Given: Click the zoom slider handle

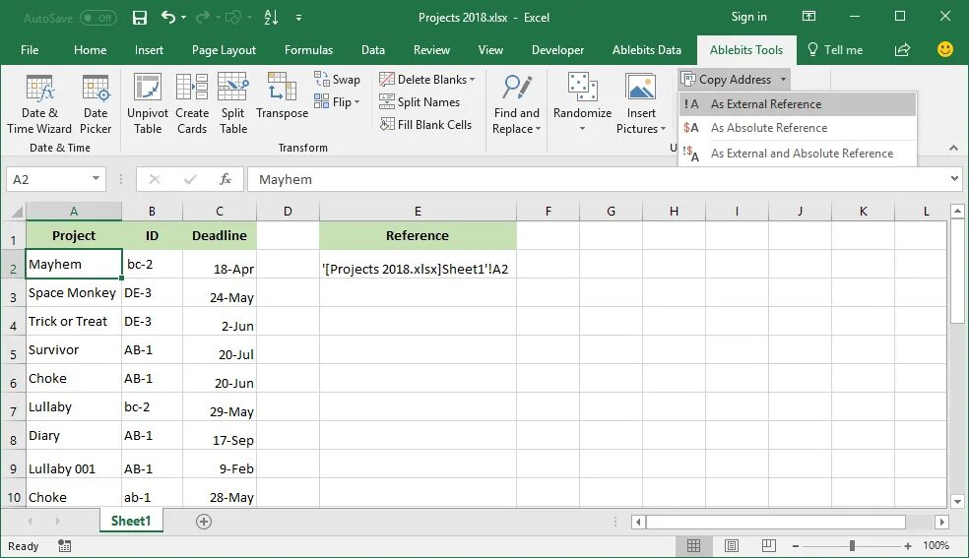Looking at the screenshot, I should [852, 545].
